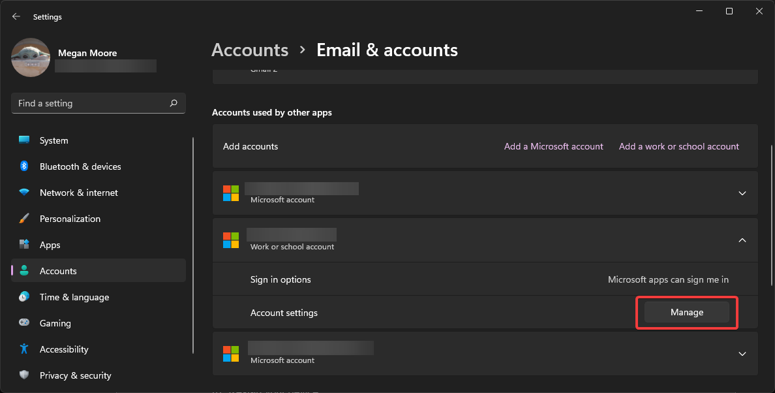This screenshot has width=775, height=393.
Task: Go to Accessibility settings
Action: click(64, 349)
